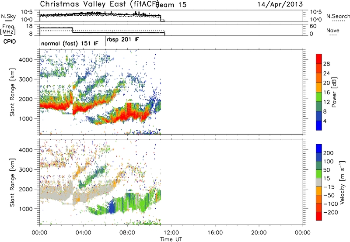Click the '12:00' time axis label

pyautogui.click(x=171, y=233)
